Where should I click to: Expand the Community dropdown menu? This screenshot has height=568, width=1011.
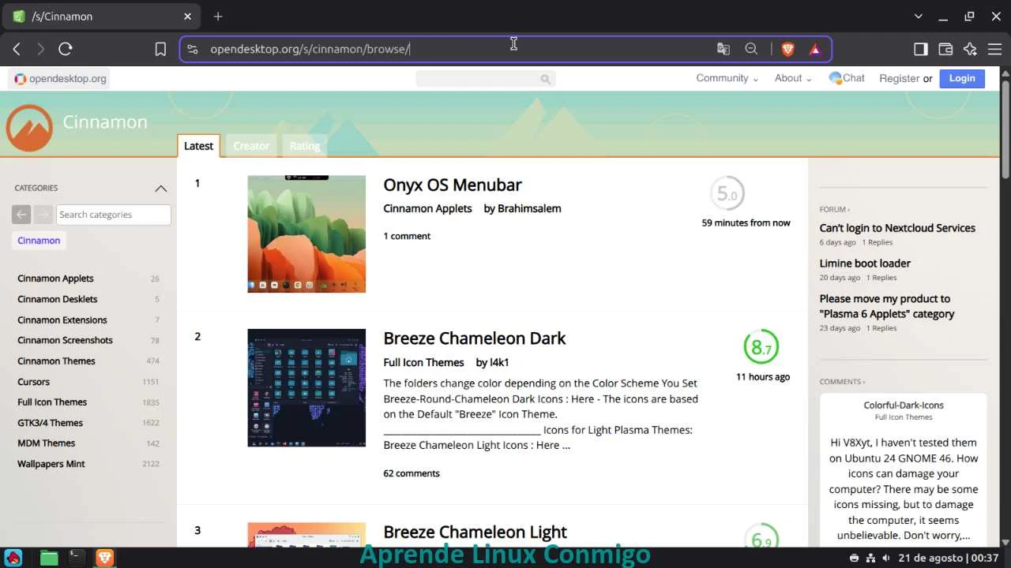point(727,78)
